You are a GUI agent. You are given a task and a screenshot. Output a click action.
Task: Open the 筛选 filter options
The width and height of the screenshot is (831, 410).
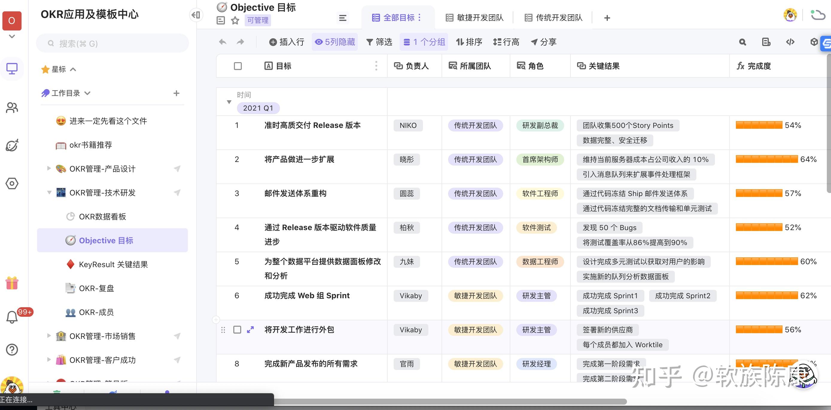[x=379, y=42]
